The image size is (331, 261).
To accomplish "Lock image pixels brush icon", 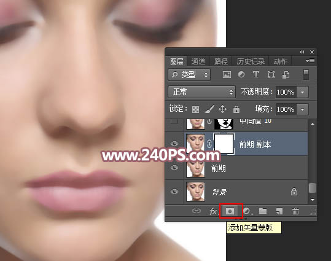I will point(209,109).
